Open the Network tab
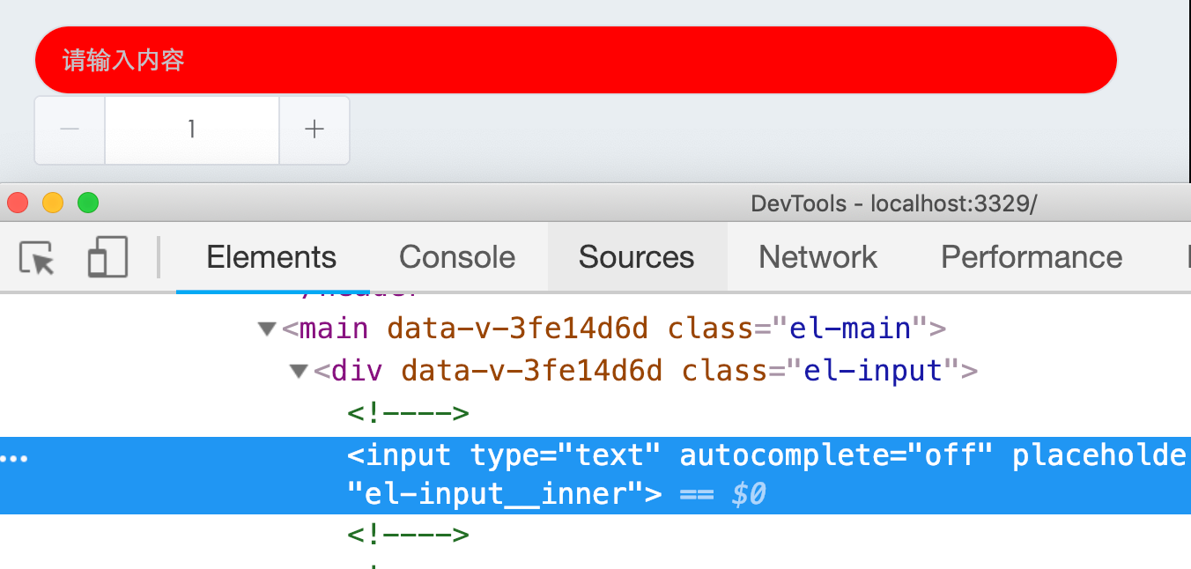The image size is (1191, 569). pos(817,257)
